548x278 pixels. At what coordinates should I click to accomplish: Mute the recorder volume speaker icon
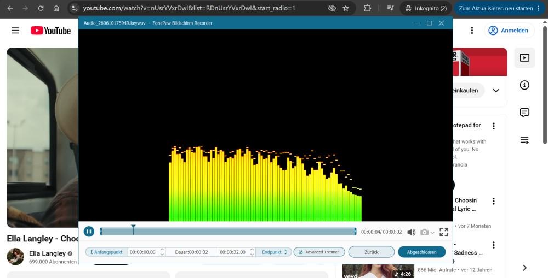(412, 232)
